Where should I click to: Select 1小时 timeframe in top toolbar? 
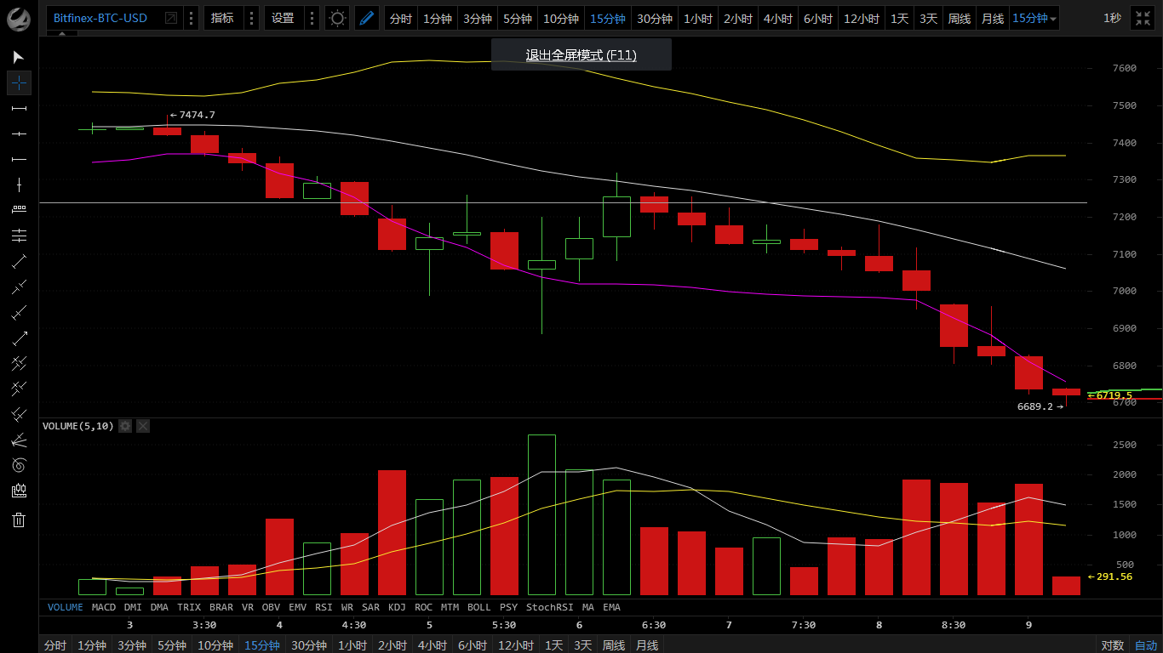coord(698,18)
